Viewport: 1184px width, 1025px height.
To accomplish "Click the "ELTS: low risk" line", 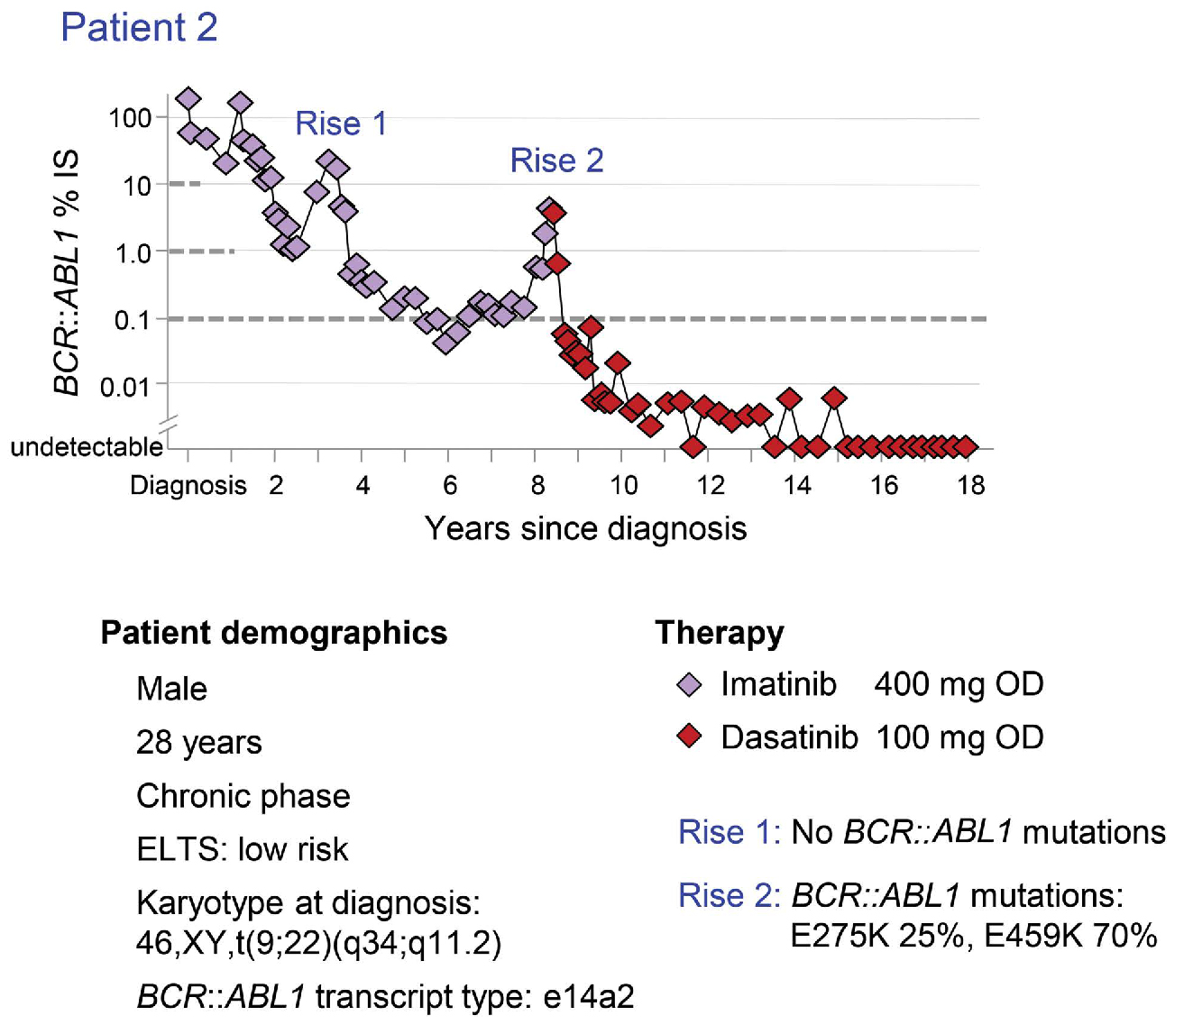I will pos(242,849).
